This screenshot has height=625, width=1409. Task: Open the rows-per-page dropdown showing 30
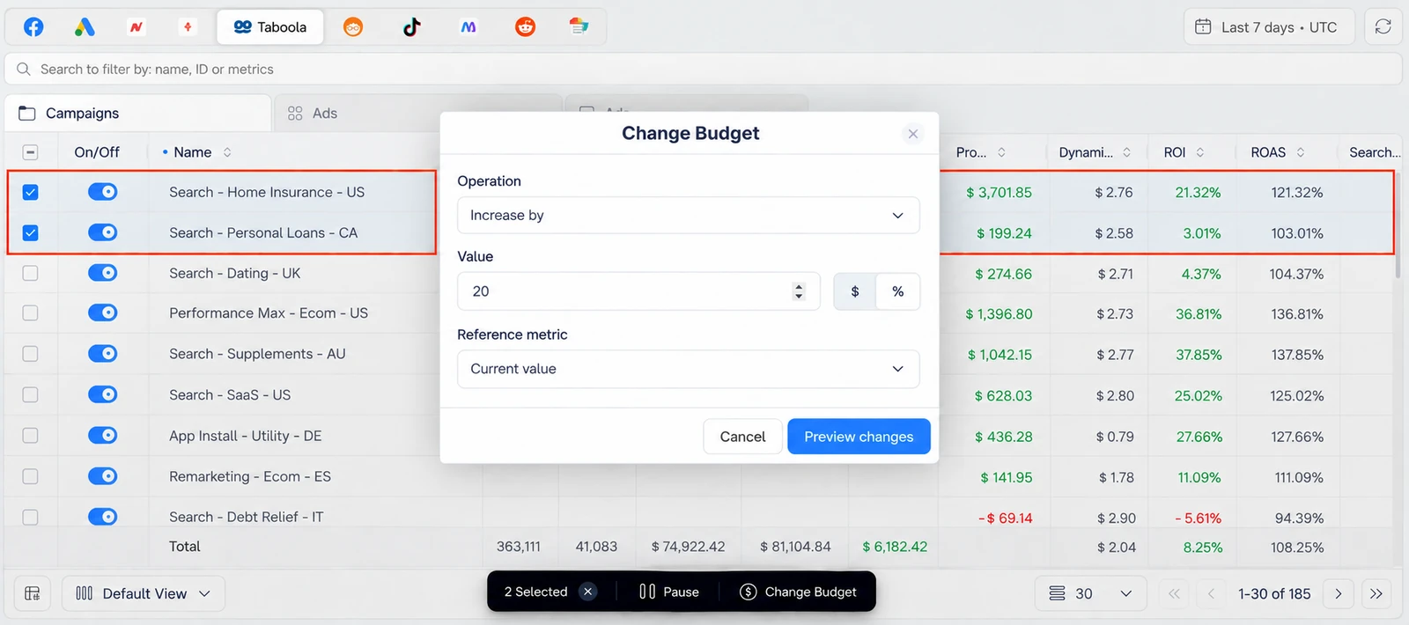1090,593
